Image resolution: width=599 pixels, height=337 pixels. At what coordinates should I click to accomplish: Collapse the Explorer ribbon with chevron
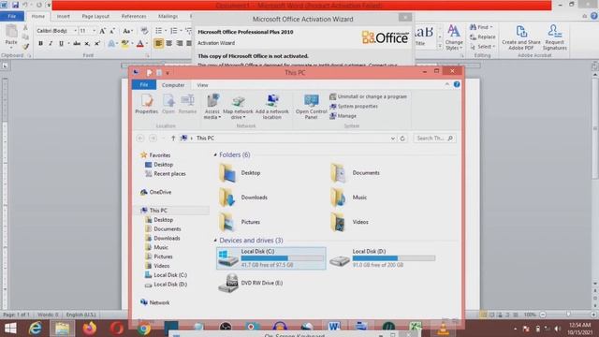pyautogui.click(x=447, y=84)
